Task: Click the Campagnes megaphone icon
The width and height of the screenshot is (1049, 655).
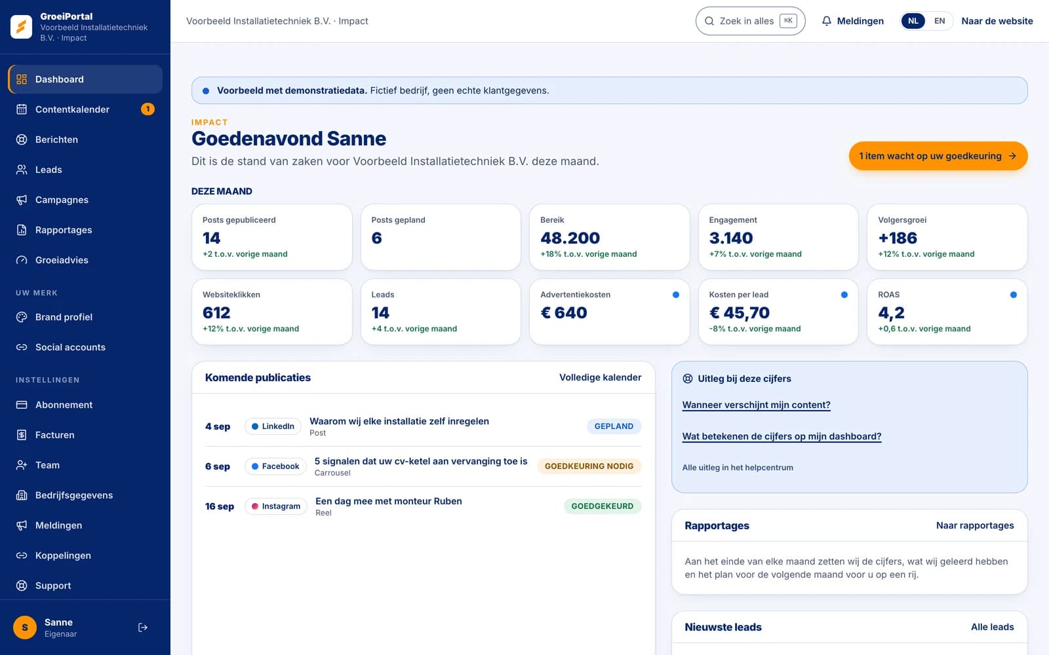Action: [x=22, y=200]
